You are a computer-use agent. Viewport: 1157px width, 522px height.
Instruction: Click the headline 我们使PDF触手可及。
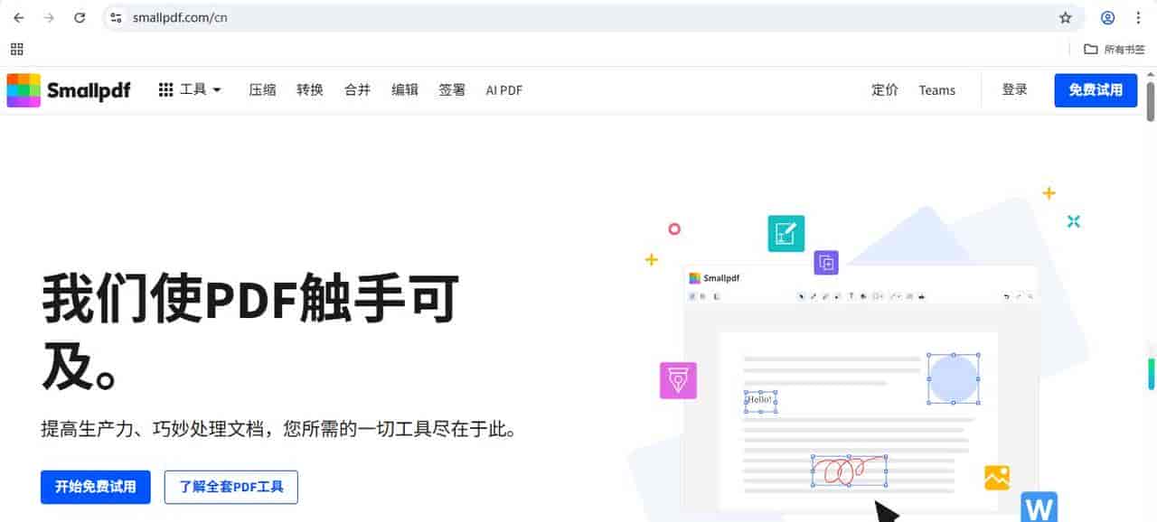pyautogui.click(x=250, y=332)
